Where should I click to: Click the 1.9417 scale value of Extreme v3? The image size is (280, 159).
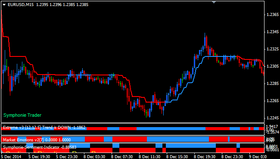coord(272,127)
